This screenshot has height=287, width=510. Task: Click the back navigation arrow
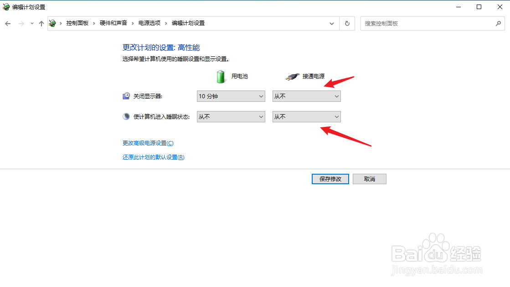(x=8, y=23)
